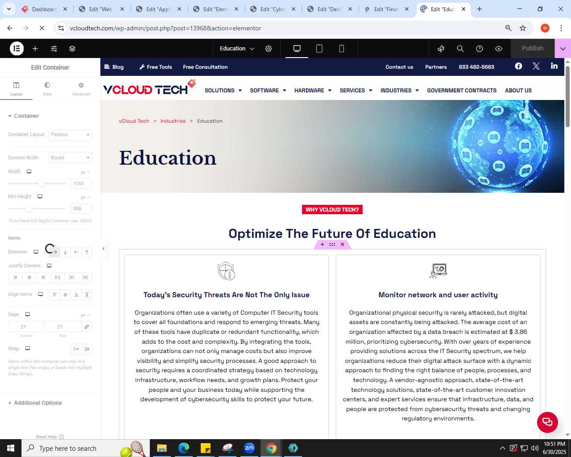
Task: Add a new element with the plus icon
Action: 35,49
